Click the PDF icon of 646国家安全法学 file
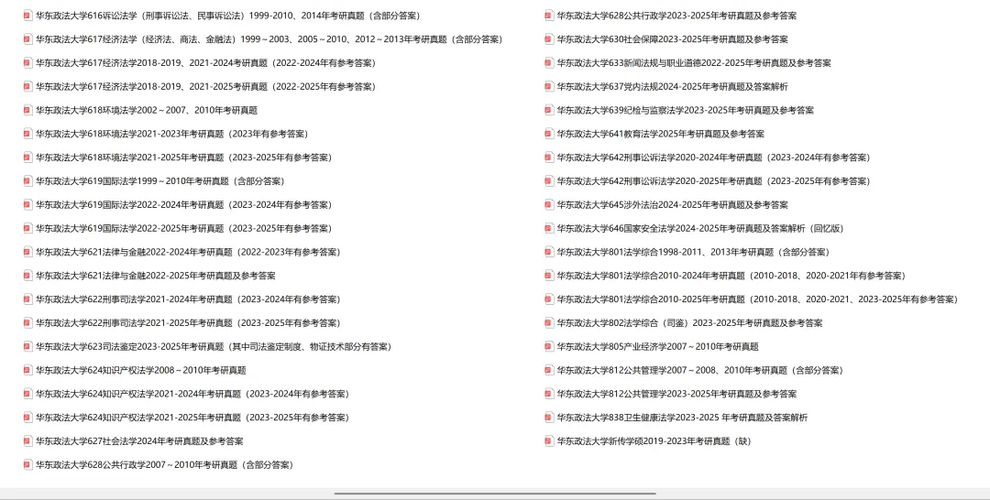 click(549, 228)
